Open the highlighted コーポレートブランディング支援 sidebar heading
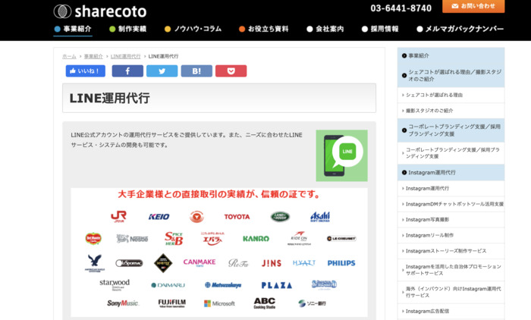Screen dimensions: 531x320 point(451,130)
